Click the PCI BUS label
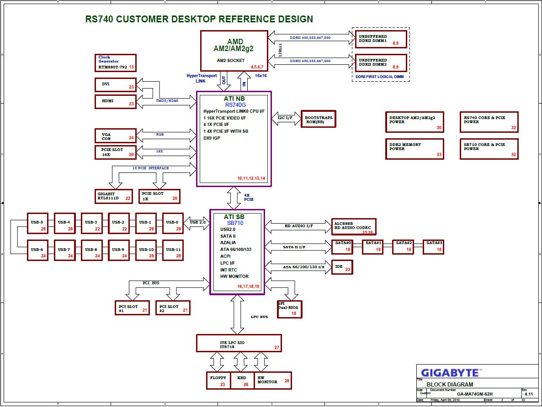Viewport: 542px width, 407px height. coord(151,283)
